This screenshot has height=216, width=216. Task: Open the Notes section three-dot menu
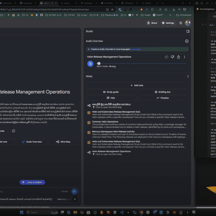[x=188, y=76]
